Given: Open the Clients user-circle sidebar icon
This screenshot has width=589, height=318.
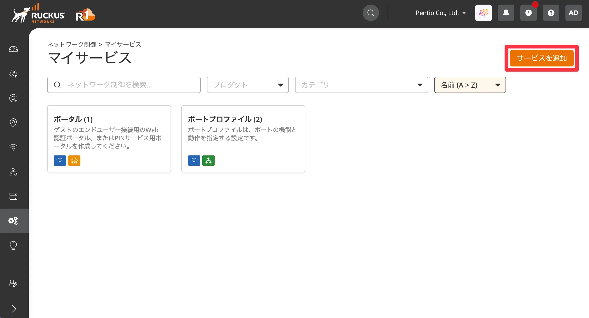Looking at the screenshot, I should (13, 98).
